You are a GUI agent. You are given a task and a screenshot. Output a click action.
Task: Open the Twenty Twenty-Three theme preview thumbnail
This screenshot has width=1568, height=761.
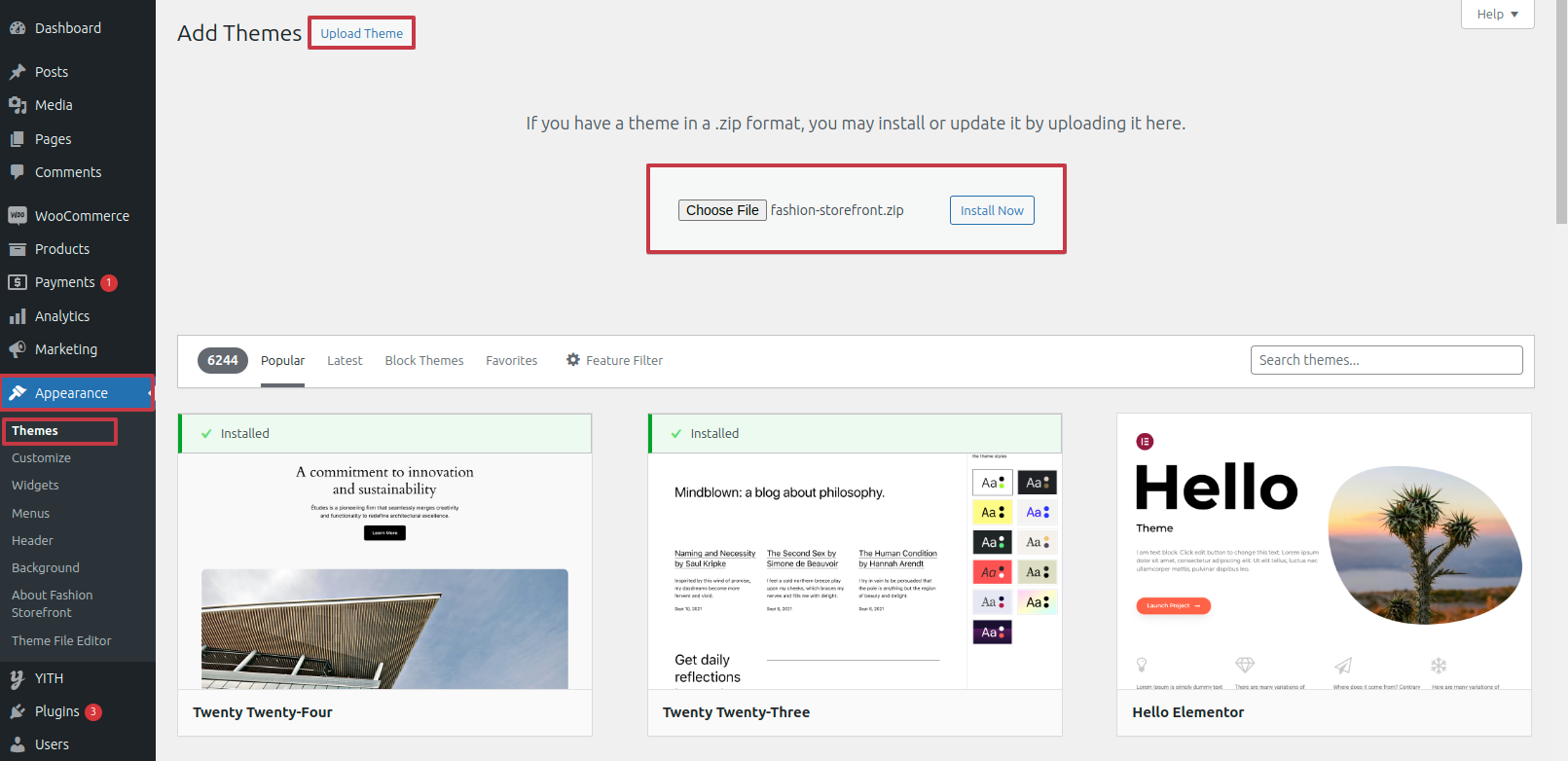[x=855, y=571]
